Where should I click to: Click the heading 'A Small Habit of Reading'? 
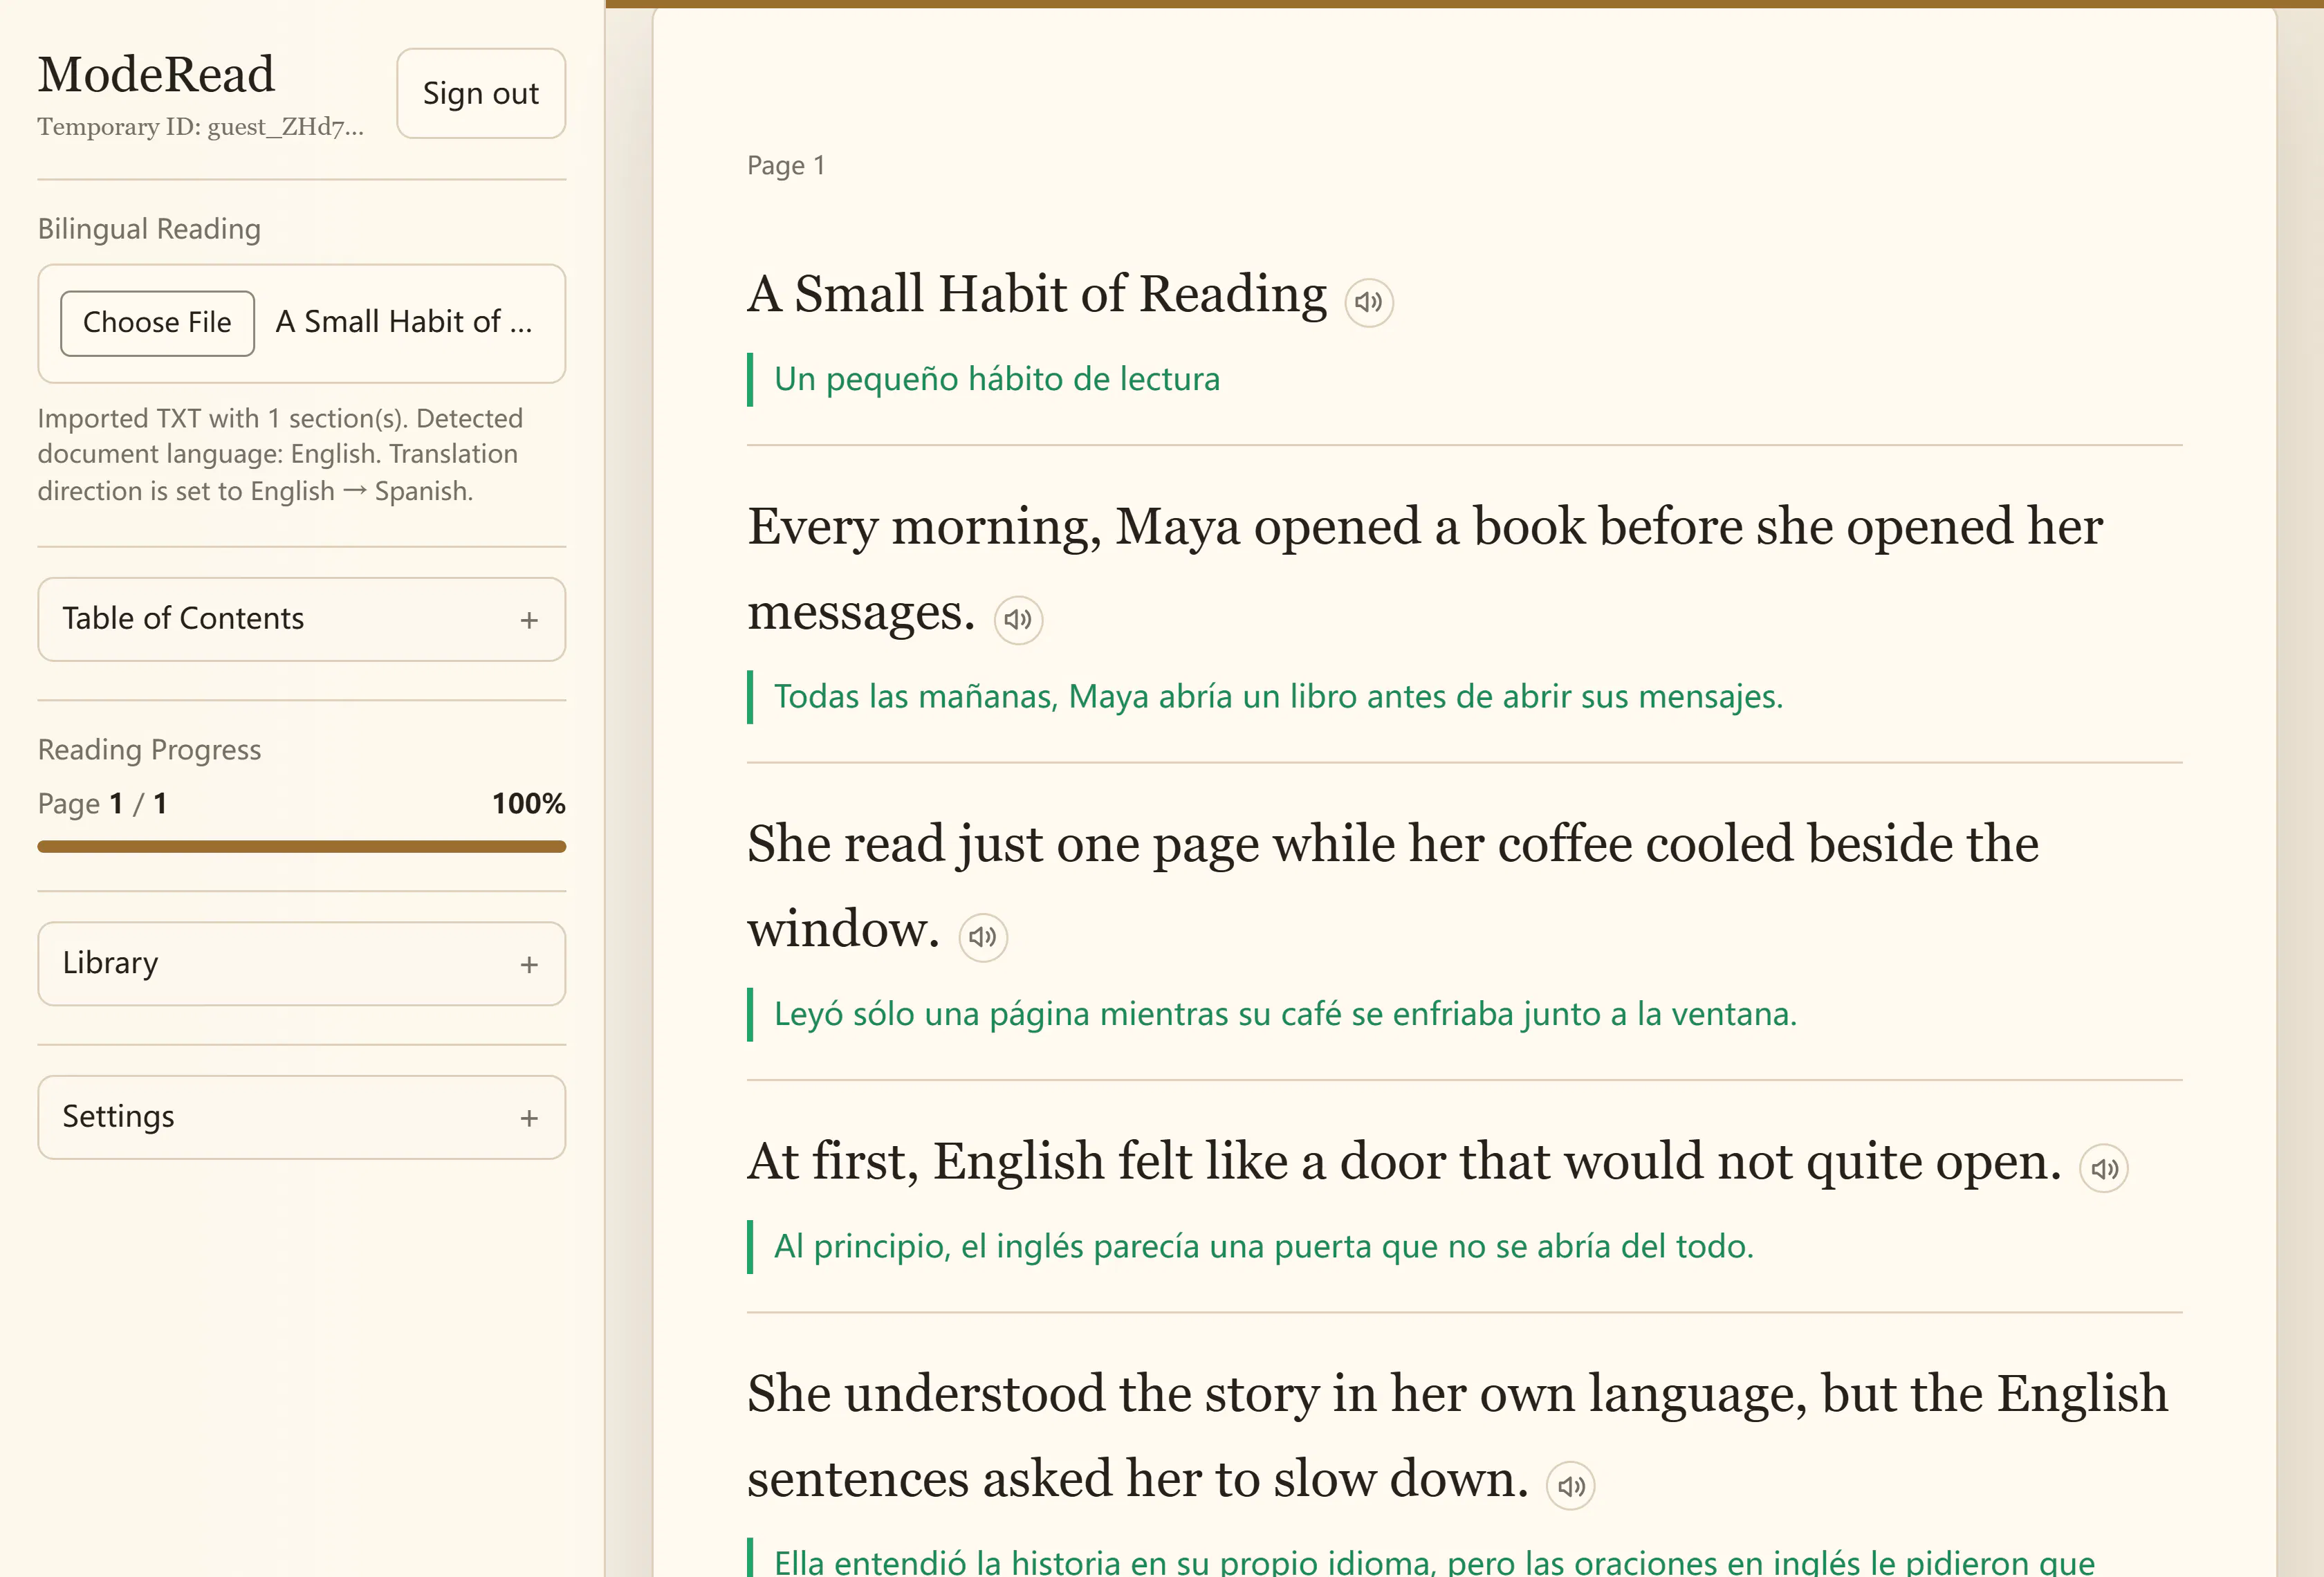point(1037,294)
